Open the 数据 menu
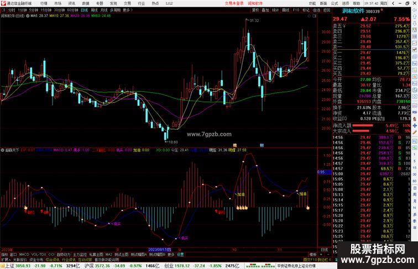The height and width of the screenshot is (269, 418). [86, 3]
